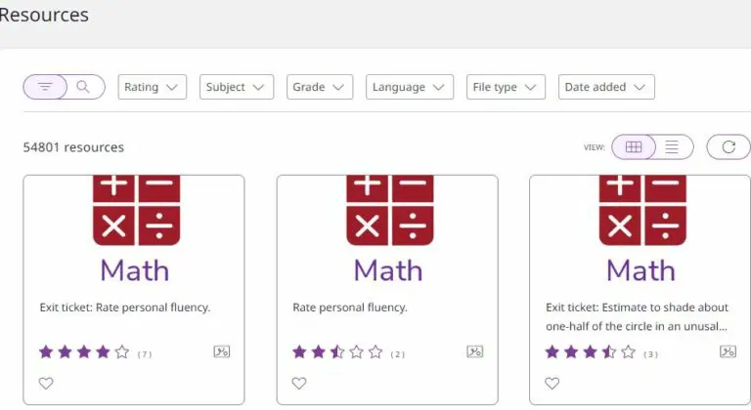Expand the Language filter

point(410,87)
